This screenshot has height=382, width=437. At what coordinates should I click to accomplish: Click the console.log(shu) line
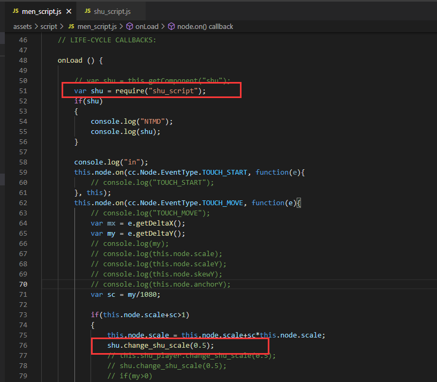pyautogui.click(x=125, y=132)
